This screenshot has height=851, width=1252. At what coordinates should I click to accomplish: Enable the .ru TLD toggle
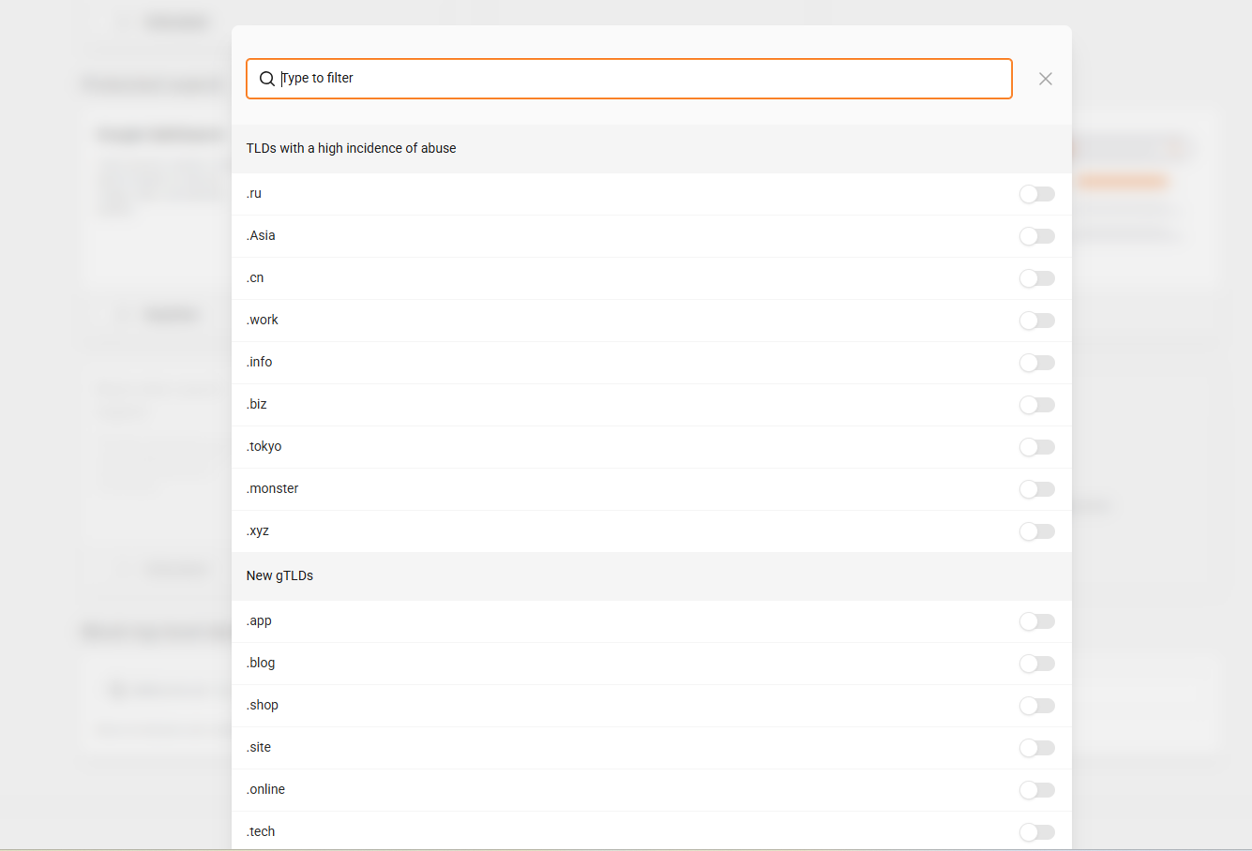[1036, 194]
